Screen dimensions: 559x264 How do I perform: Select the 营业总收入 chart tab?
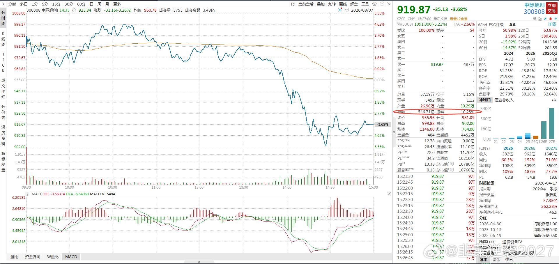click(504, 100)
